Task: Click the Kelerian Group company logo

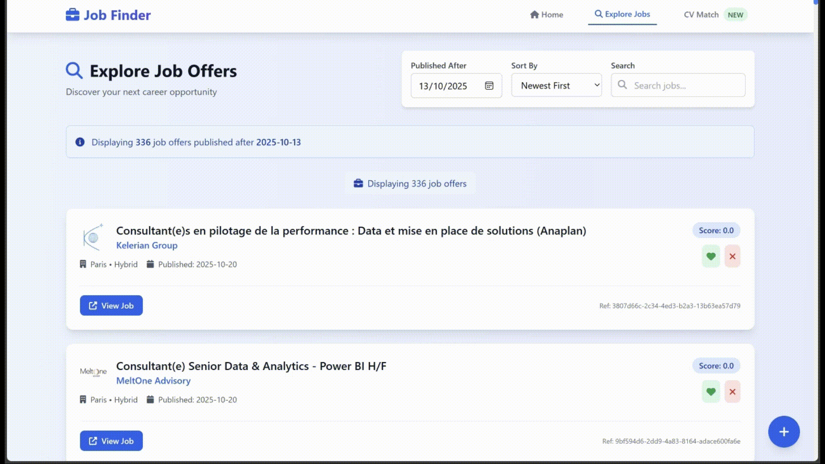Action: point(93,237)
